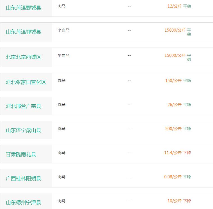Click the 下降 trend label beside 11.4/公斤
This screenshot has width=213, height=209.
click(x=187, y=153)
